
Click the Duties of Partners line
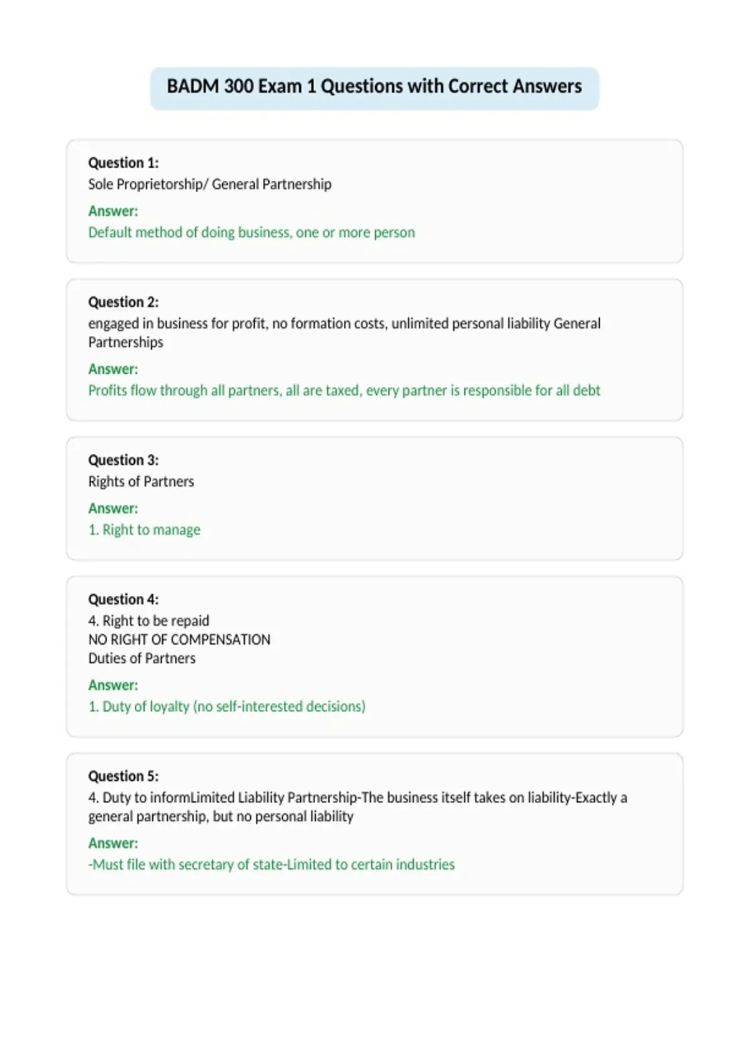pos(142,658)
